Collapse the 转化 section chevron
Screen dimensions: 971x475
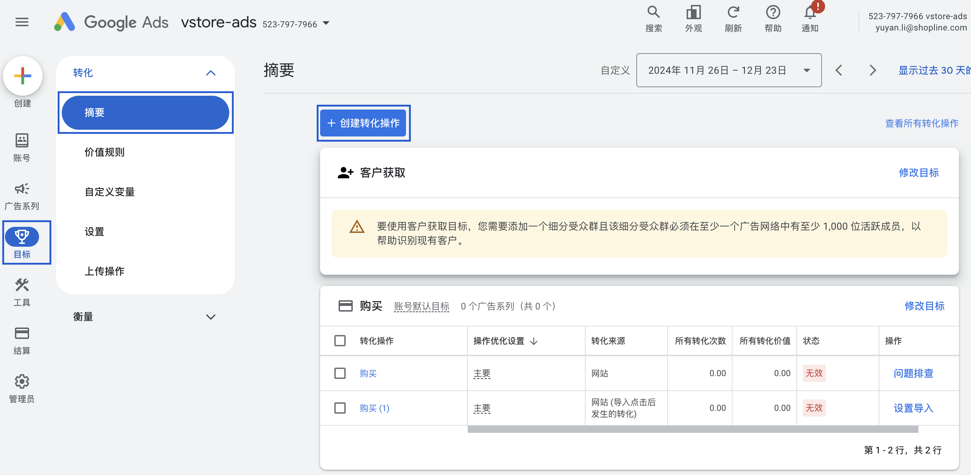(211, 73)
